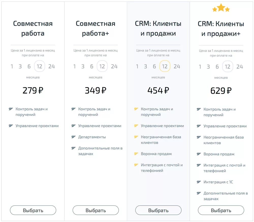Choose 12 months in CRM: Клиенты и продажи
The image size is (254, 222).
click(x=165, y=67)
